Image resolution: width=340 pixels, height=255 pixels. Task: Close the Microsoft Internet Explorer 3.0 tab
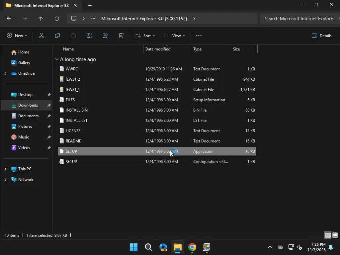[x=75, y=5]
